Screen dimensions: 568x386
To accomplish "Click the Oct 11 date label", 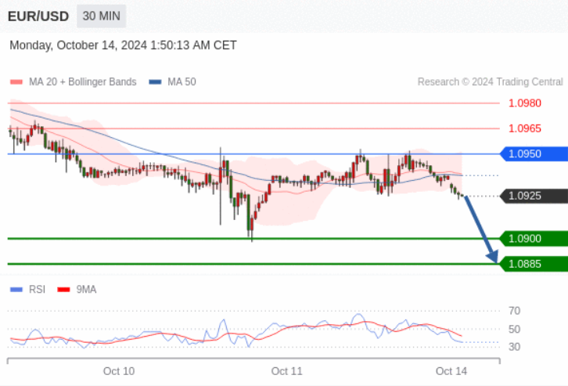I will (286, 371).
